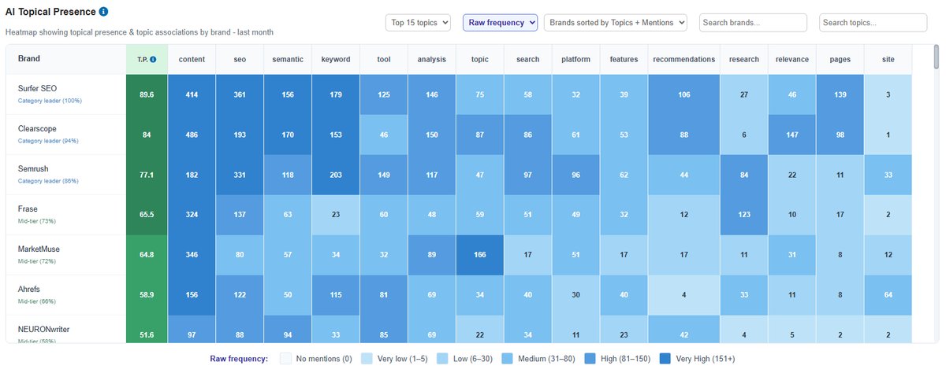
Task: Click the info icon in T.P. column header
Action: (153, 59)
